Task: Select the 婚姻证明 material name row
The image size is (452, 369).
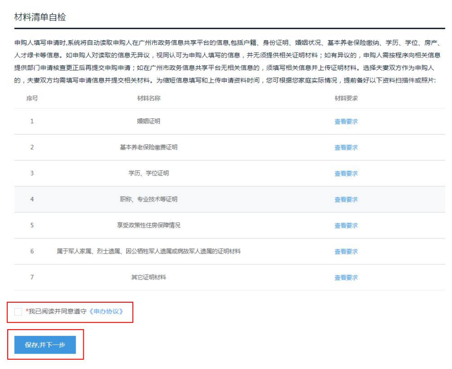Action: tap(149, 121)
